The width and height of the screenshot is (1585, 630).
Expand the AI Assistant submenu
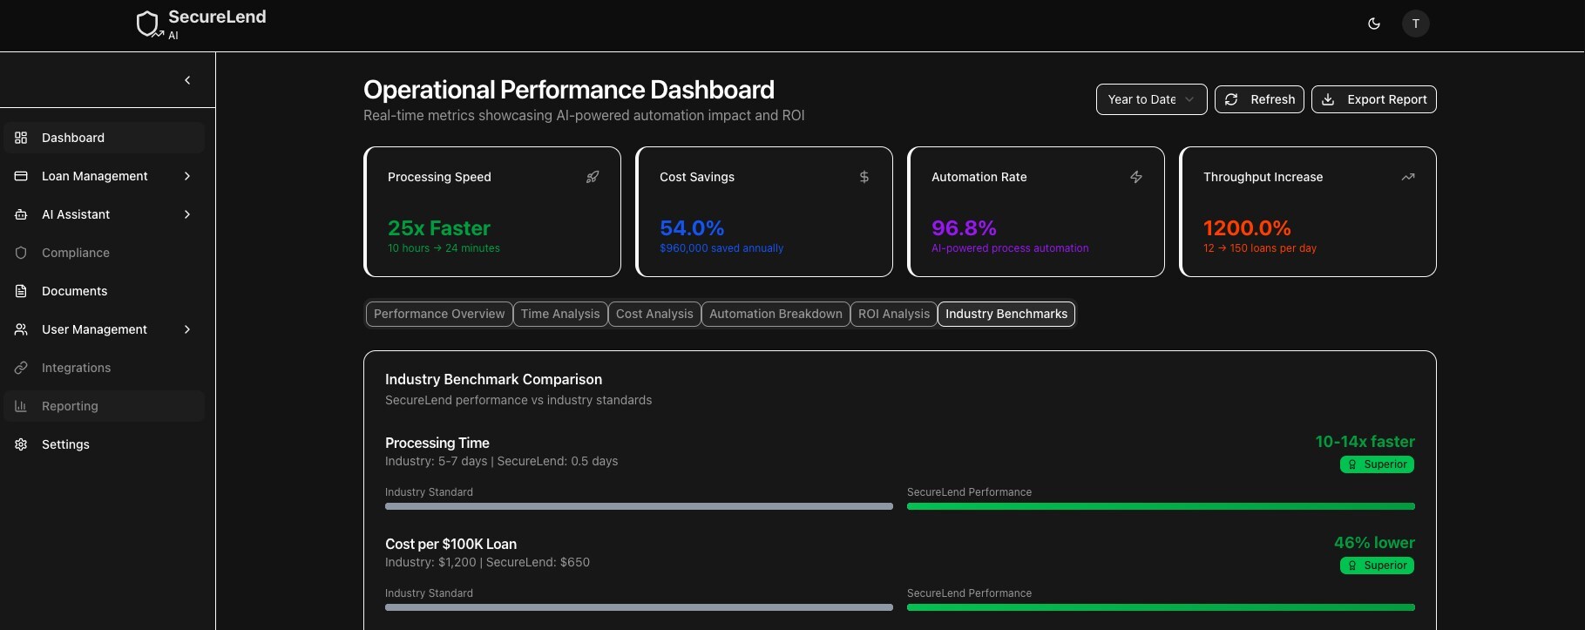pyautogui.click(x=187, y=214)
